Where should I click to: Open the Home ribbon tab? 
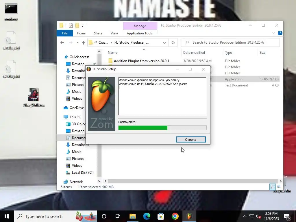pos(81,33)
